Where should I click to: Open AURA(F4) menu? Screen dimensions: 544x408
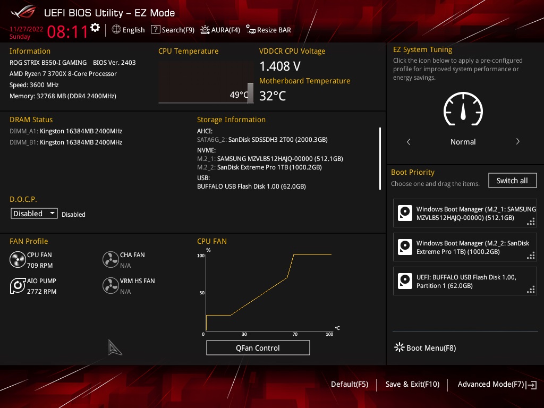tap(225, 30)
